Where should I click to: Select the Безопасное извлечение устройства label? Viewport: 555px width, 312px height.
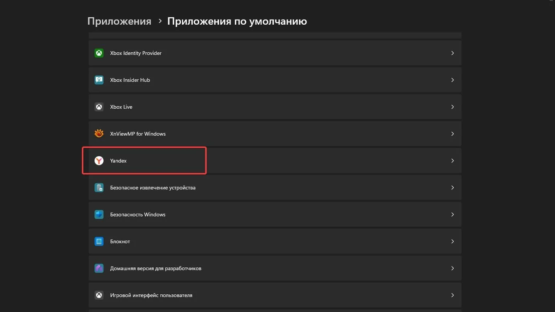(153, 188)
